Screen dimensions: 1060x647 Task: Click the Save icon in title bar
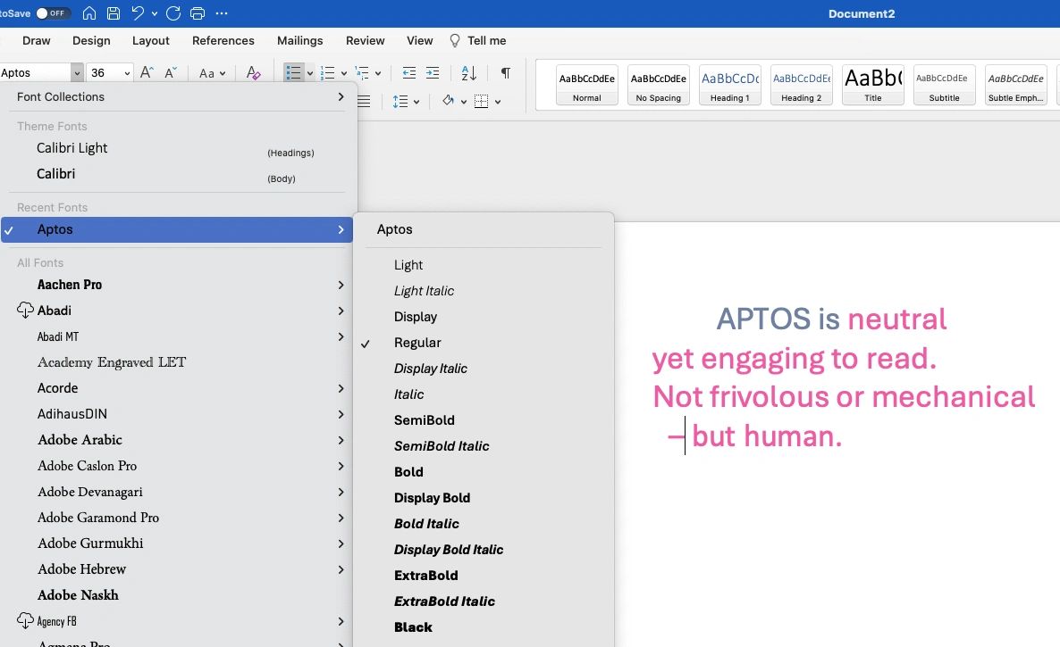coord(114,13)
